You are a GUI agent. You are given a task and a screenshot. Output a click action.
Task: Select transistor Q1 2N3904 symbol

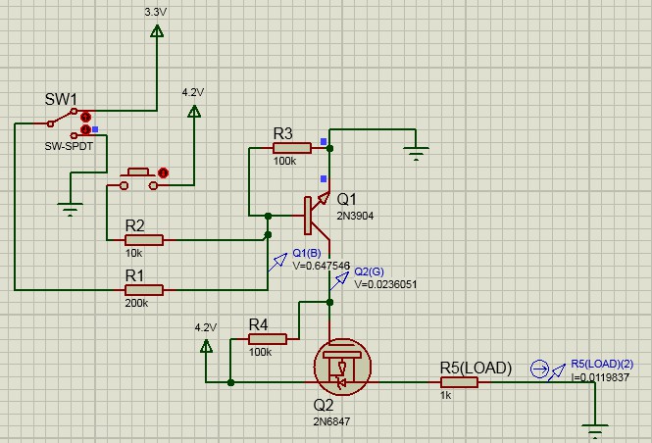coord(318,216)
